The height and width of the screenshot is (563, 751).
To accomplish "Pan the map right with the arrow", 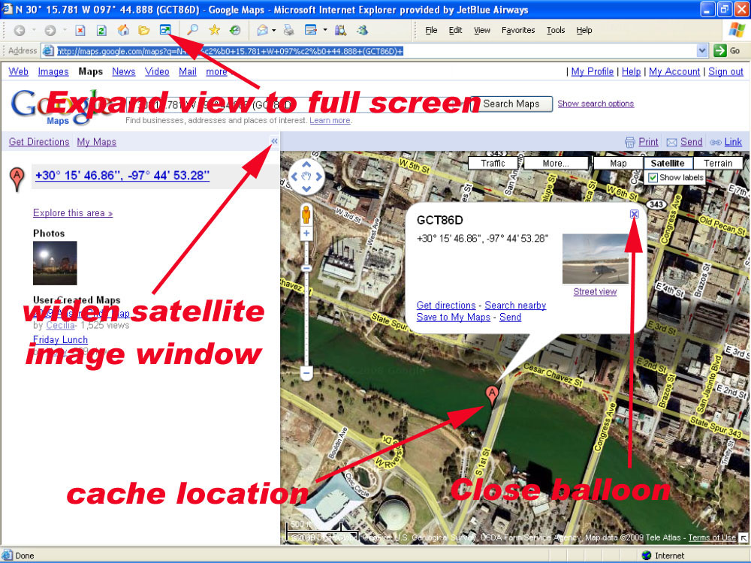I will point(318,176).
